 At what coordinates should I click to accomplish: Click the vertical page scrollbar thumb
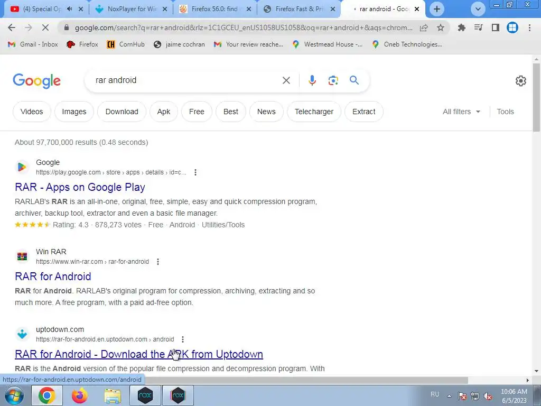(536, 98)
